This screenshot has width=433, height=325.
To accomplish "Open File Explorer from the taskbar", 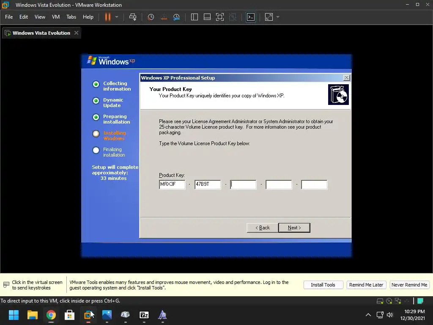I will pyautogui.click(x=32, y=315).
